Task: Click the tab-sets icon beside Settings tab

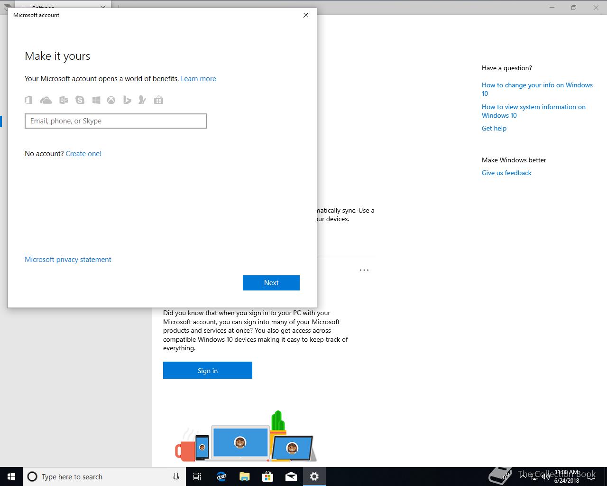Action: coord(7,7)
